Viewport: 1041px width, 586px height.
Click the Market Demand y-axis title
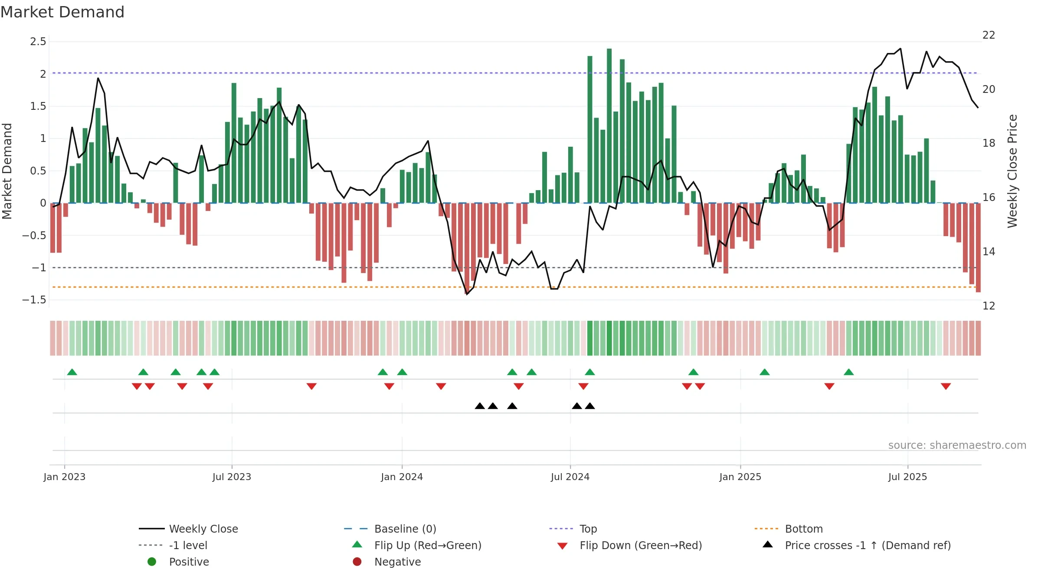7,171
